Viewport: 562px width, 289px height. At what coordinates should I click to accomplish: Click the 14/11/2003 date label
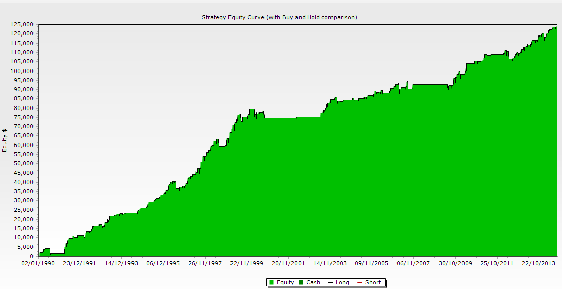330,263
